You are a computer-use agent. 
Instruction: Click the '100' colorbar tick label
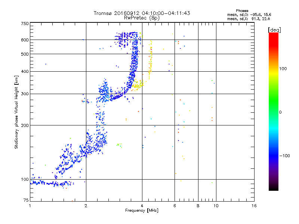click(283, 69)
